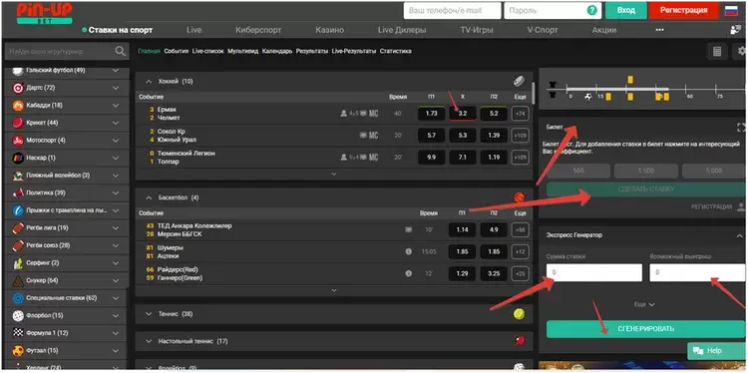Screen dimensions: 748x373
Task: Click the Сумма ставки input field
Action: [x=594, y=273]
